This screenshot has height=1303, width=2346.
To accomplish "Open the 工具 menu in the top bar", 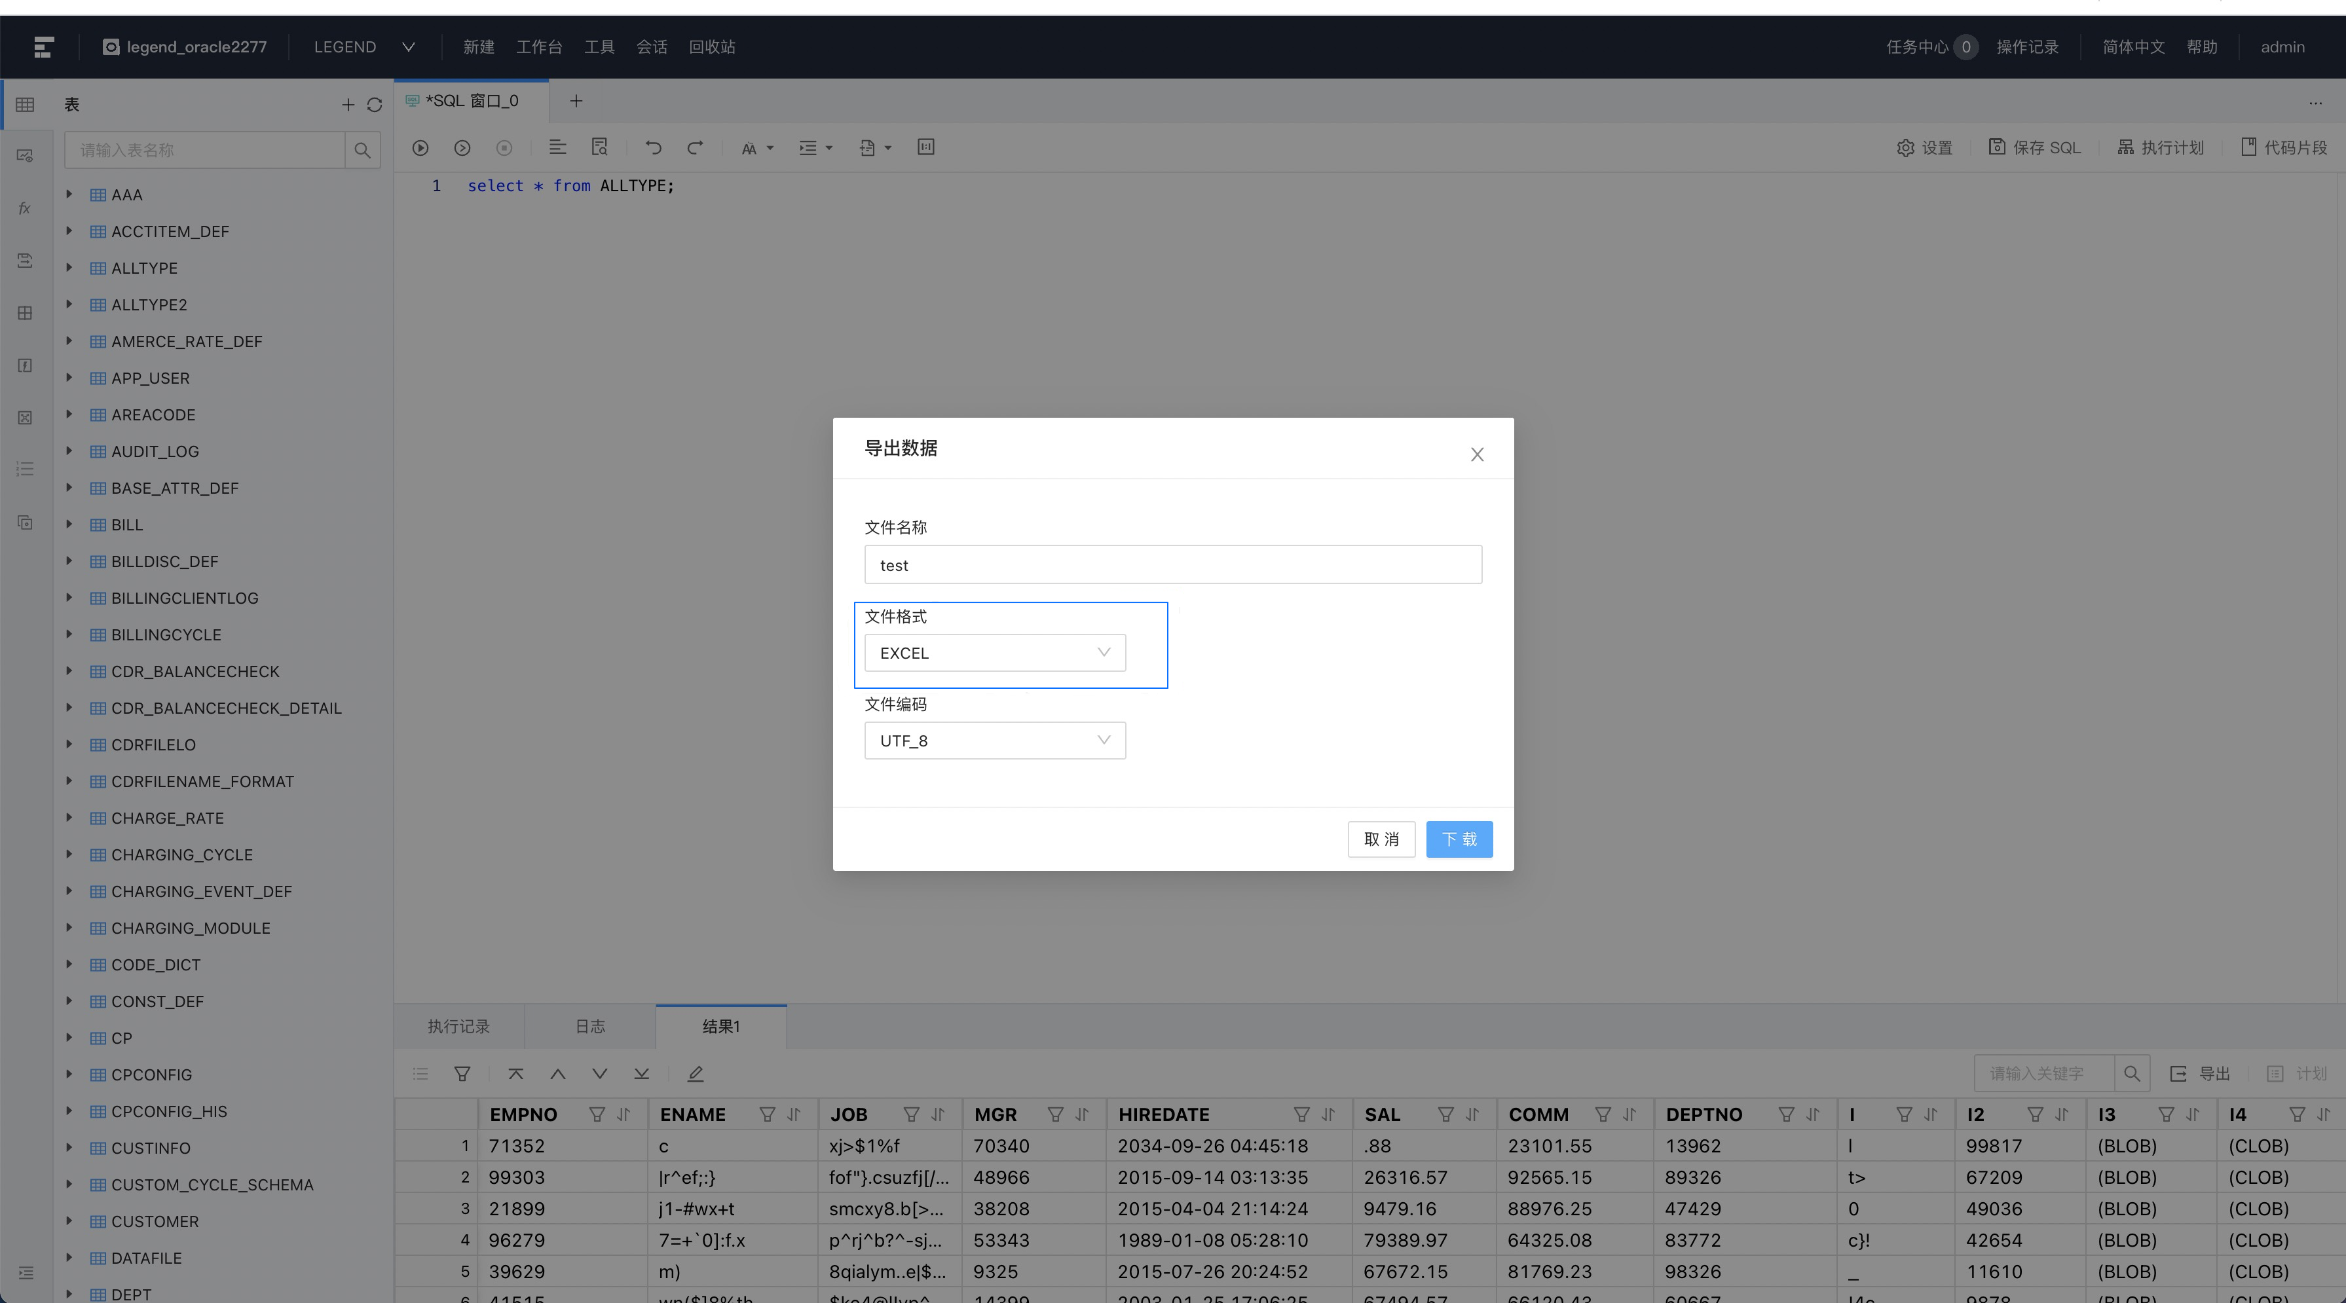I will pyautogui.click(x=599, y=46).
